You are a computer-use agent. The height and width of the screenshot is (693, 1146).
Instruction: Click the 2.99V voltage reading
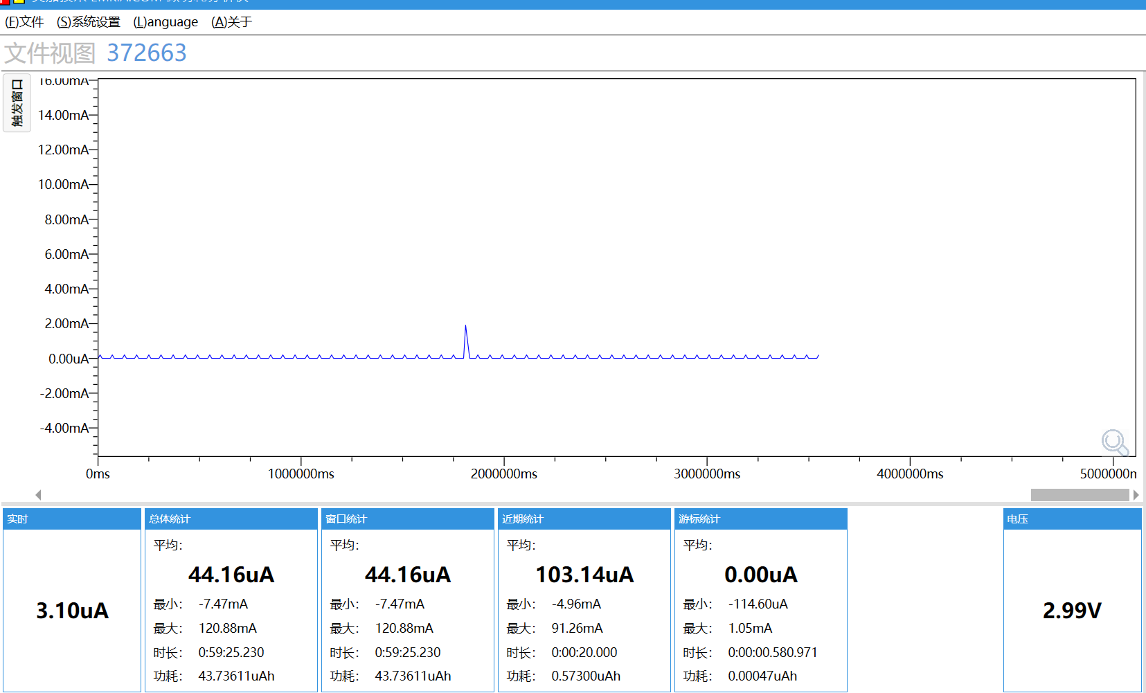(x=1072, y=611)
